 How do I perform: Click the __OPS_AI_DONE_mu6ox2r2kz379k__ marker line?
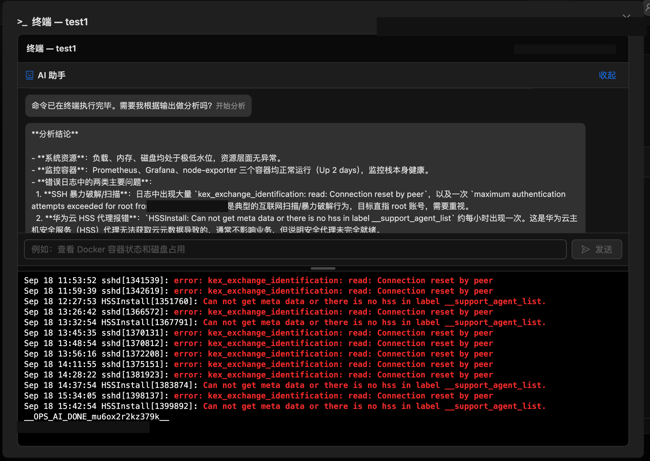pyautogui.click(x=97, y=417)
